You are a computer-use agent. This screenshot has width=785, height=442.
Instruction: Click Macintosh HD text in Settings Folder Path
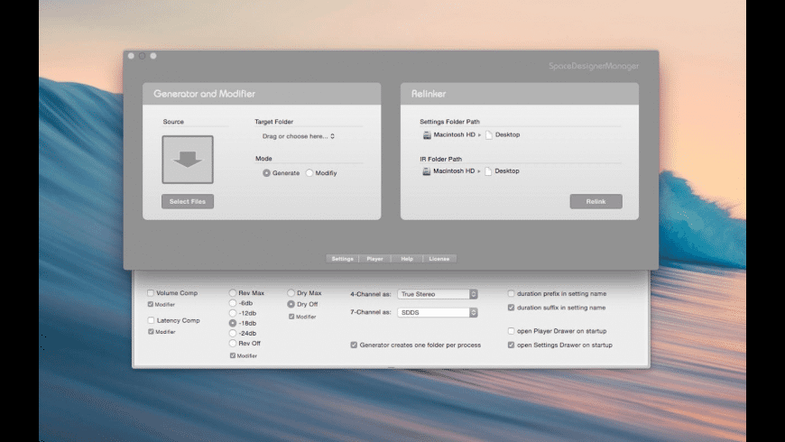pyautogui.click(x=455, y=134)
